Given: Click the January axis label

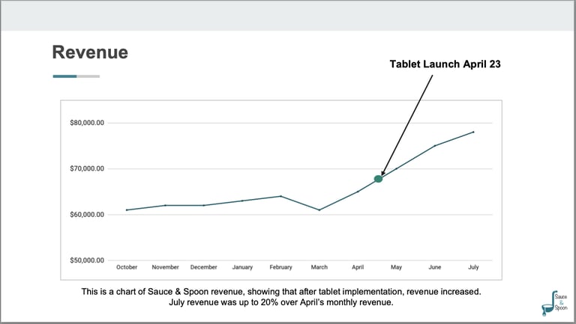Looking at the screenshot, I should [242, 267].
